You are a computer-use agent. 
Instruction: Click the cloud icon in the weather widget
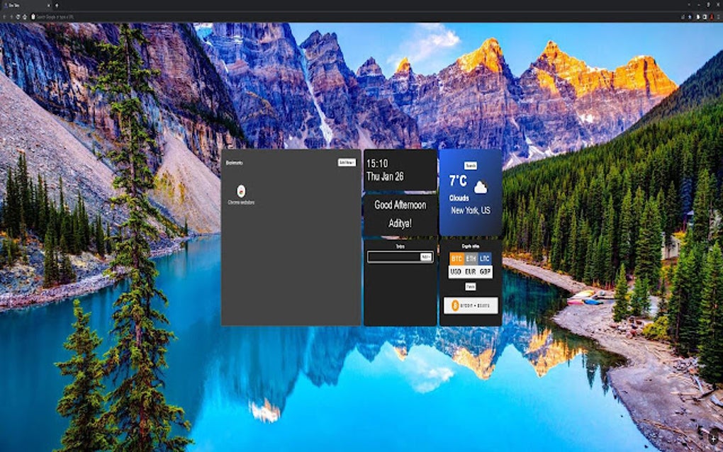point(480,186)
